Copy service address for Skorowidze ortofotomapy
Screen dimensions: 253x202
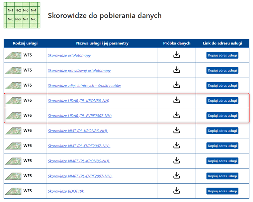[x=222, y=55]
